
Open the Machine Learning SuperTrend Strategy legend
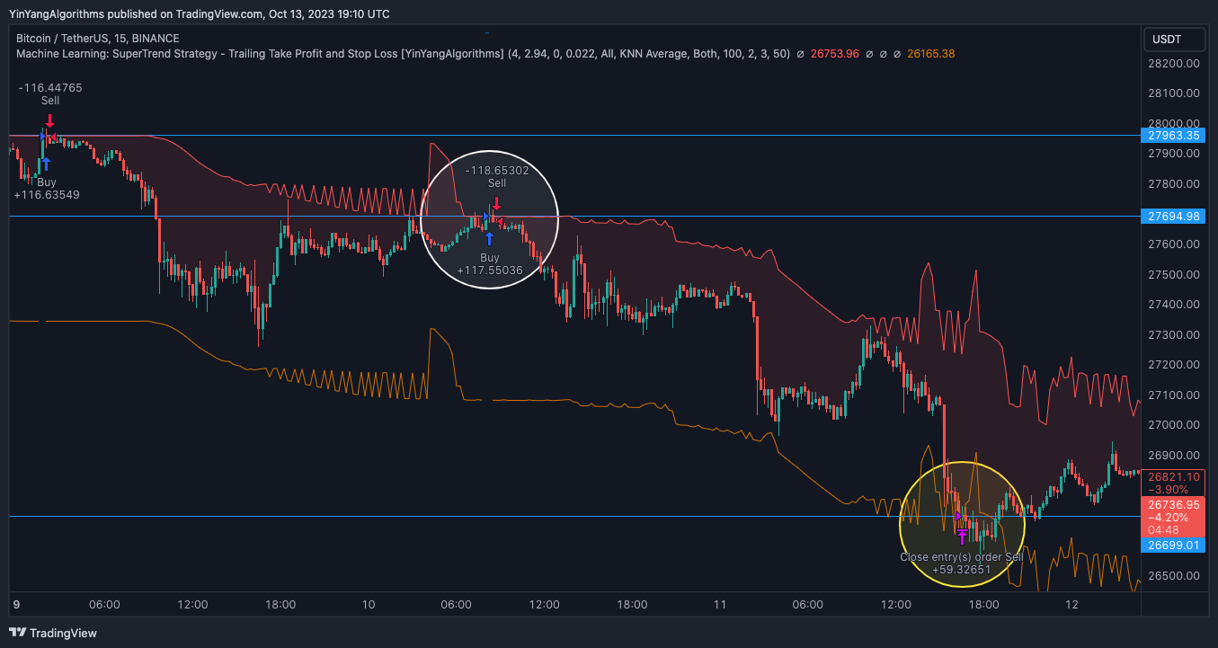point(403,54)
